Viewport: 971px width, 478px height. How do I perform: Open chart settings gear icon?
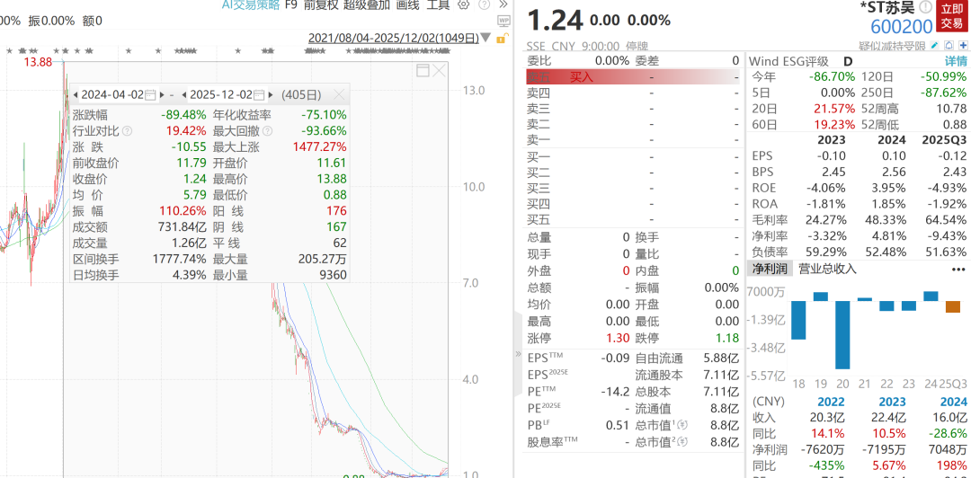pyautogui.click(x=463, y=5)
